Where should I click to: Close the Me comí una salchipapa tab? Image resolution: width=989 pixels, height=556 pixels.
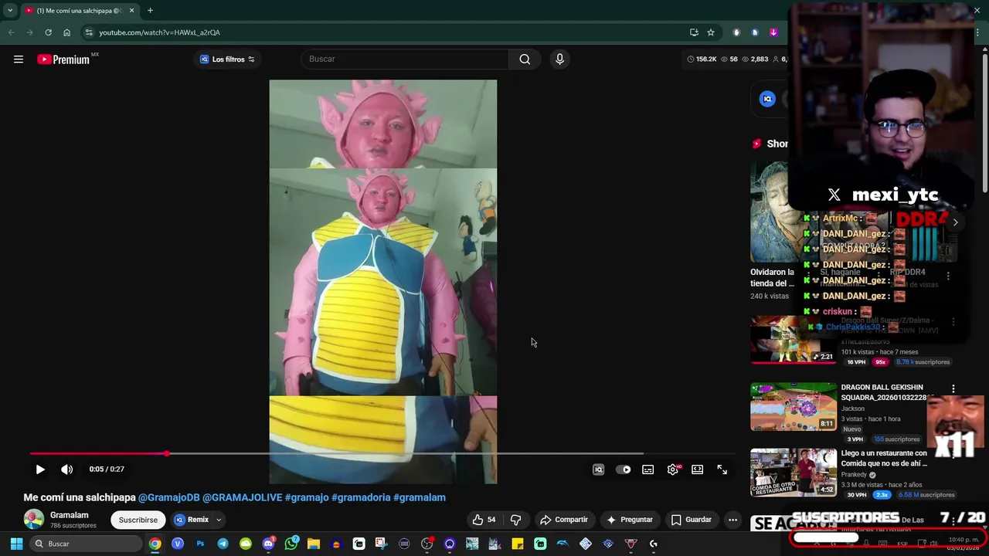[131, 11]
